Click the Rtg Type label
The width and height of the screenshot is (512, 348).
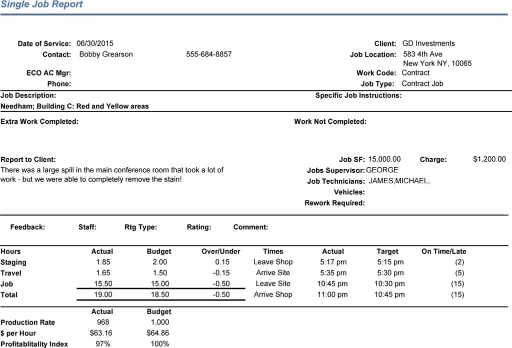point(140,227)
